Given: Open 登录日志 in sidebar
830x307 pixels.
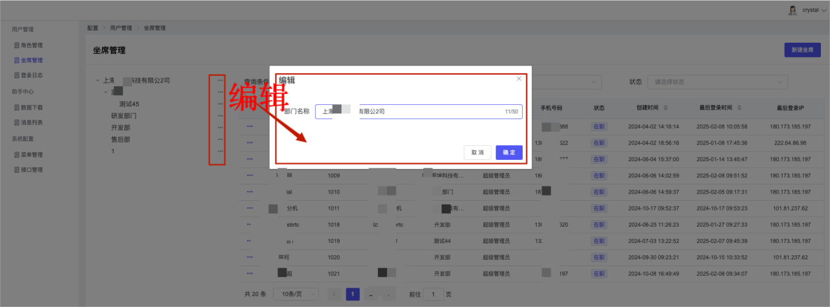Looking at the screenshot, I should pyautogui.click(x=32, y=75).
